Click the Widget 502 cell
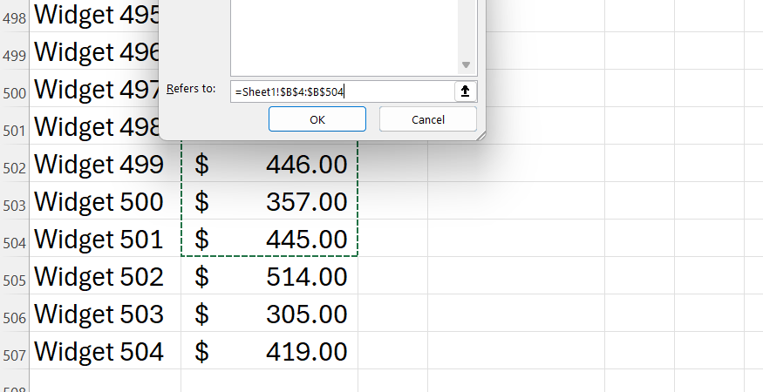 [106, 276]
